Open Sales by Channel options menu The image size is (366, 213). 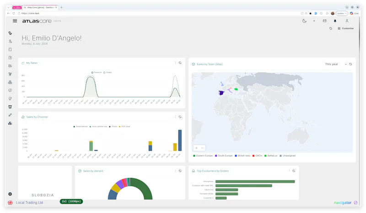click(176, 117)
